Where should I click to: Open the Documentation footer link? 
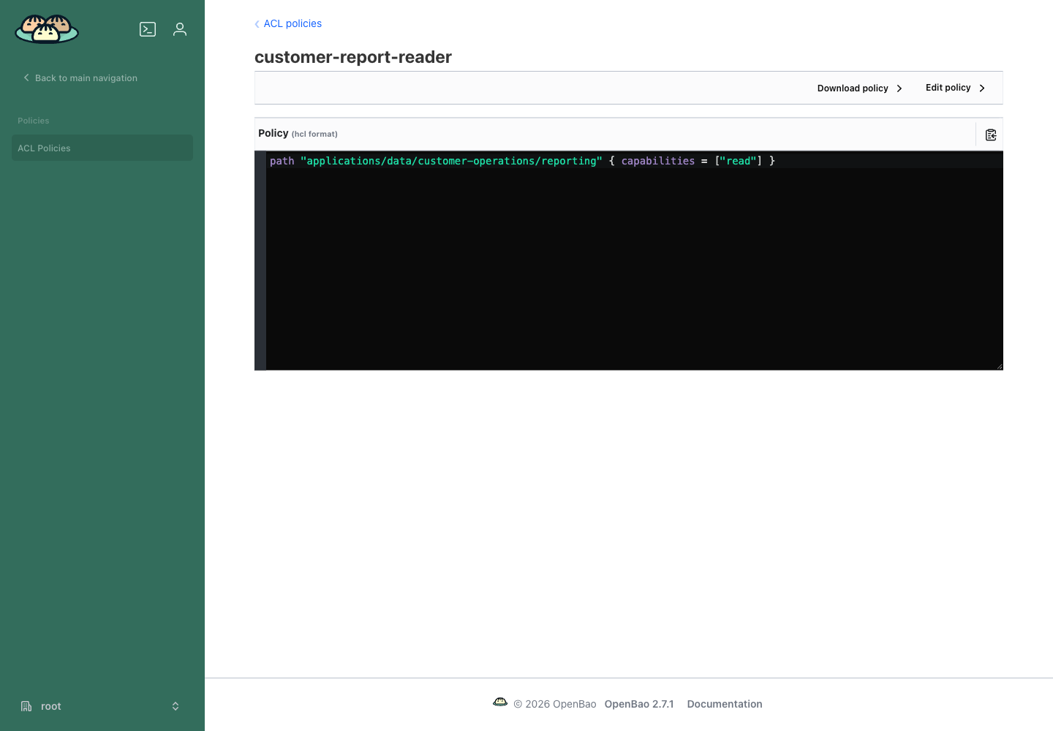tap(725, 704)
